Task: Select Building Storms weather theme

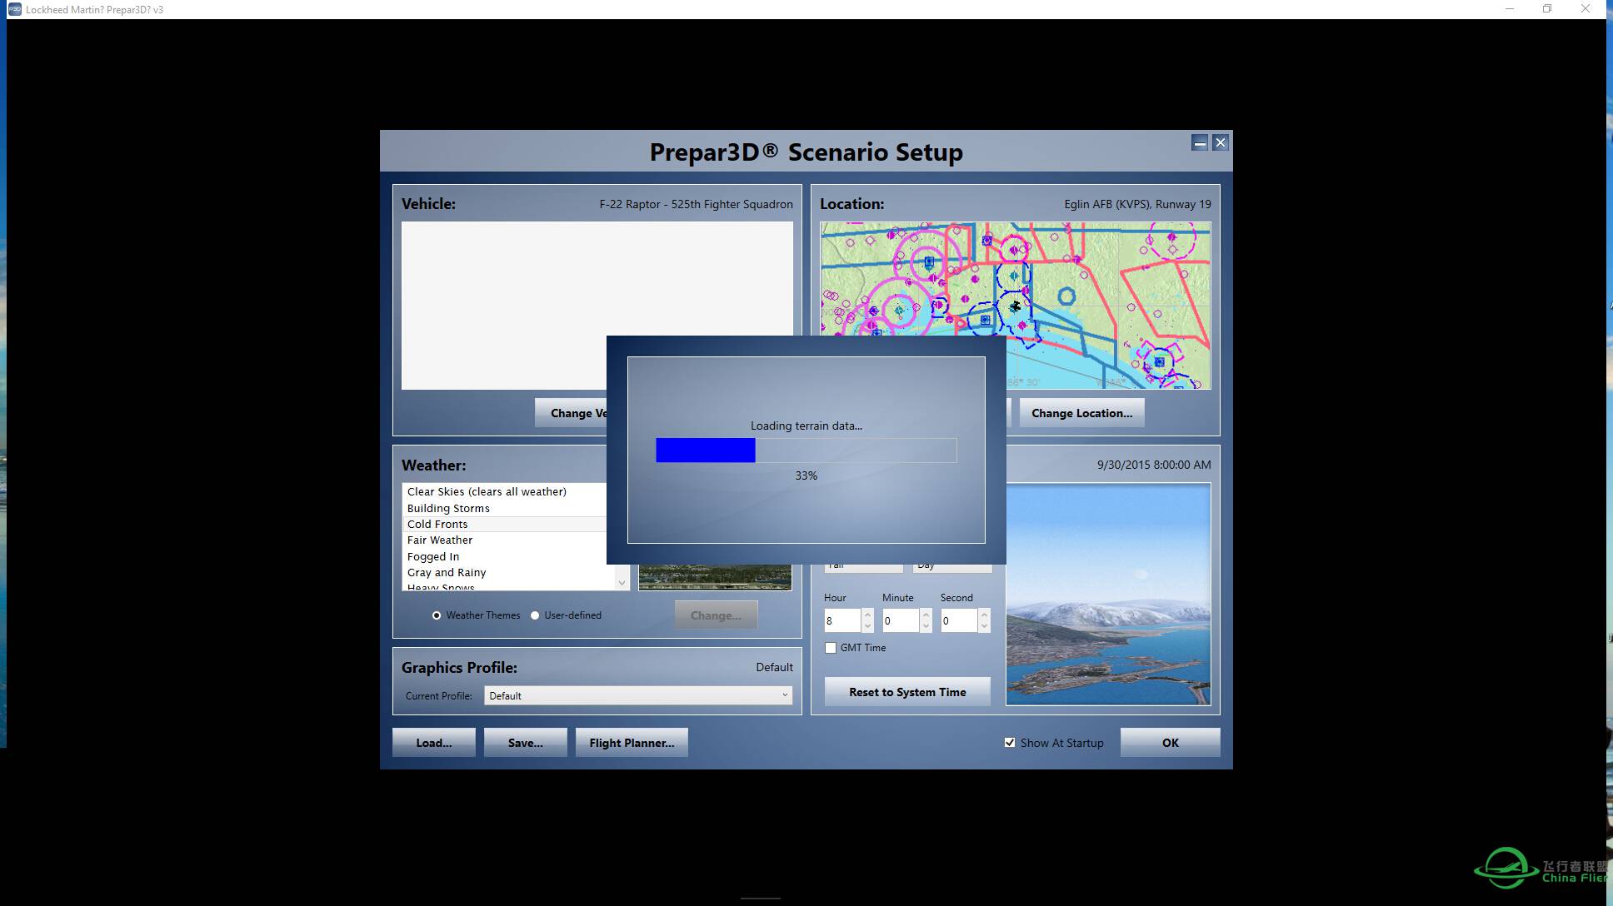Action: (x=506, y=508)
